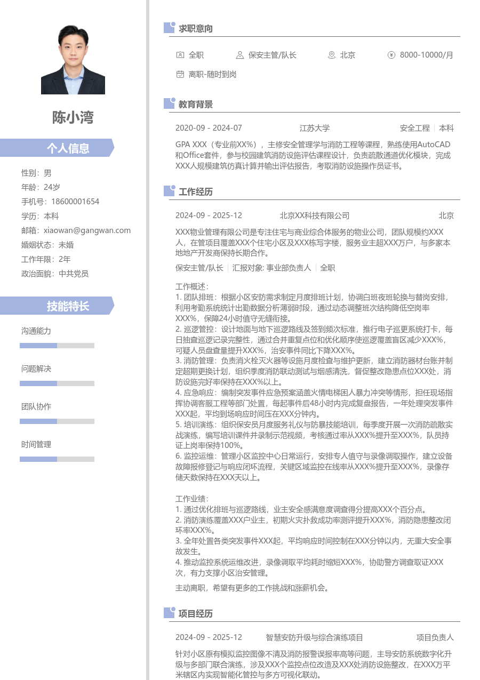Click the 项目经历 section marker icon
The width and height of the screenshot is (480, 680).
tap(169, 613)
